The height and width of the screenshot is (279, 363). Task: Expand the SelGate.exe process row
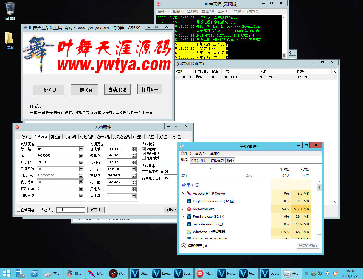pyautogui.click(x=183, y=224)
